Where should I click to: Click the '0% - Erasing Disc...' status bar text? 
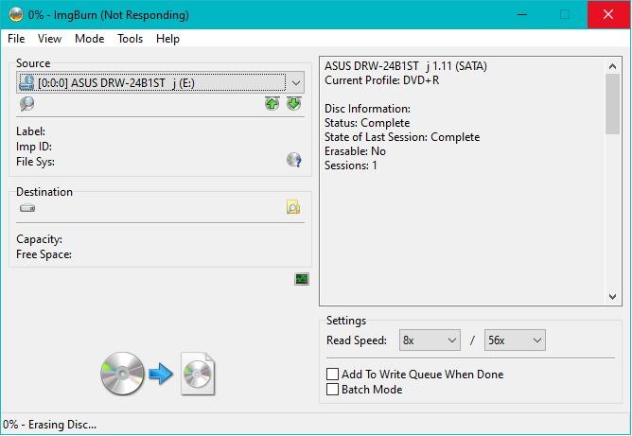(49, 425)
